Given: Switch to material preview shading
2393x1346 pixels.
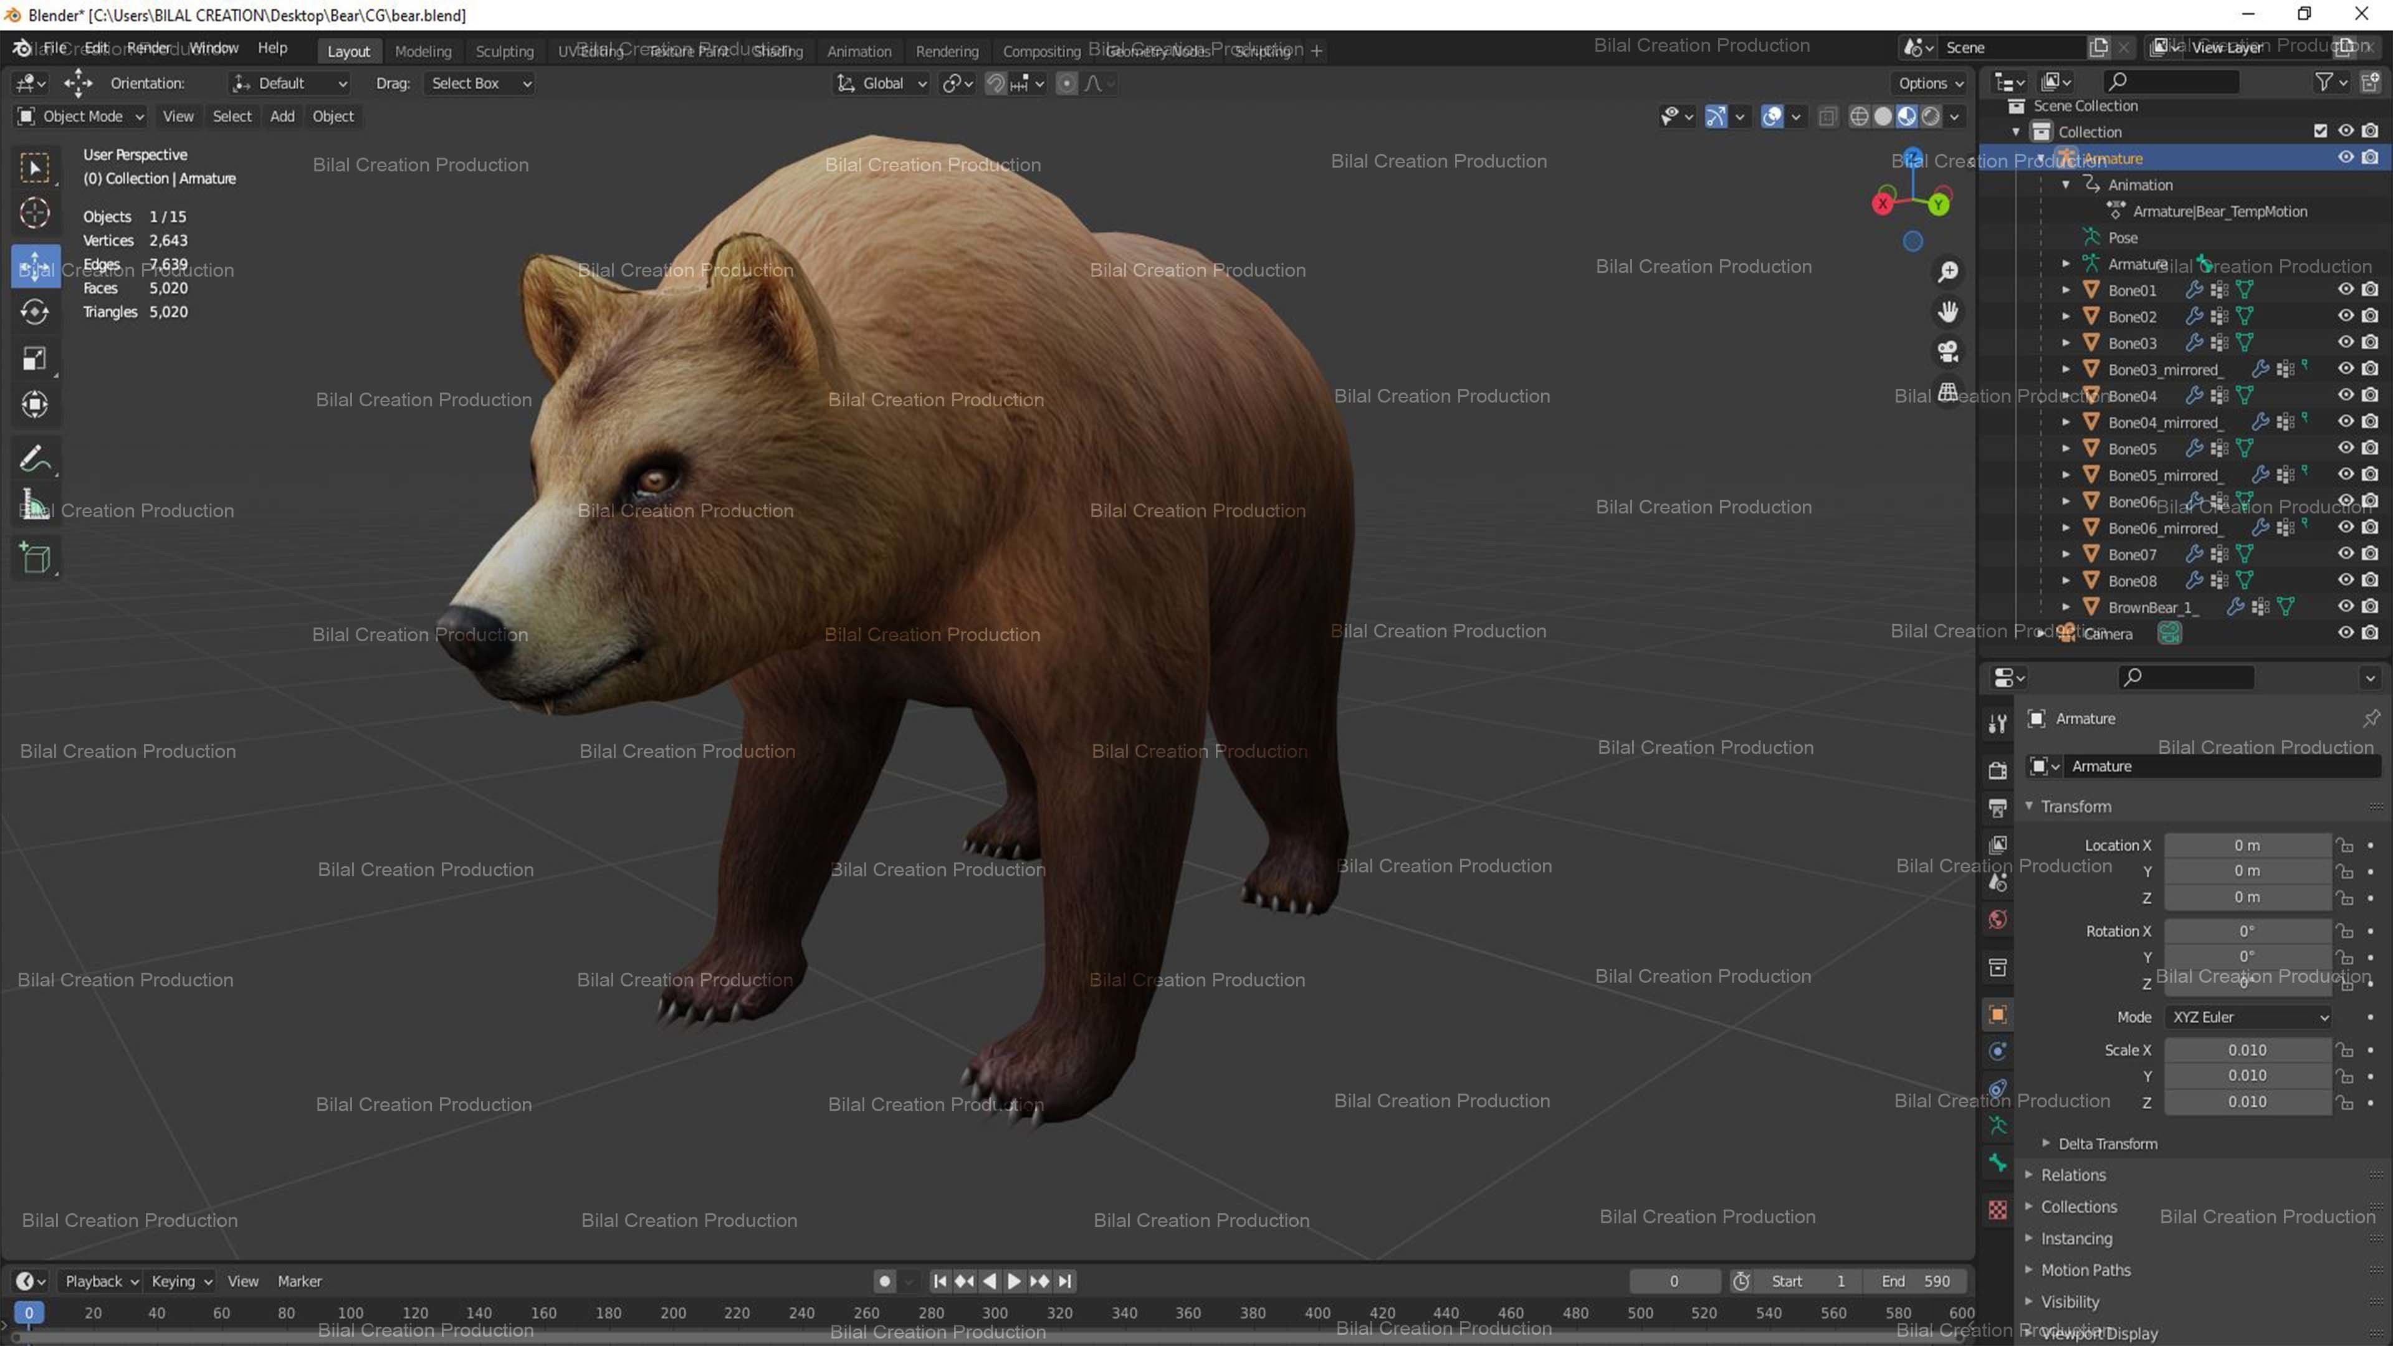Looking at the screenshot, I should tap(1907, 116).
